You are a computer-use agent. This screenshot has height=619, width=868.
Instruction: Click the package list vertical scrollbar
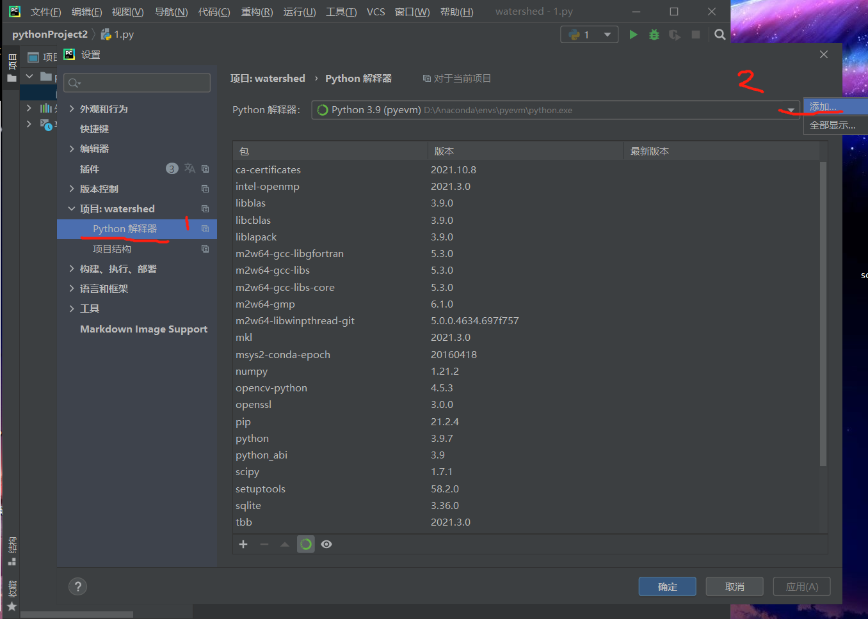(x=823, y=313)
